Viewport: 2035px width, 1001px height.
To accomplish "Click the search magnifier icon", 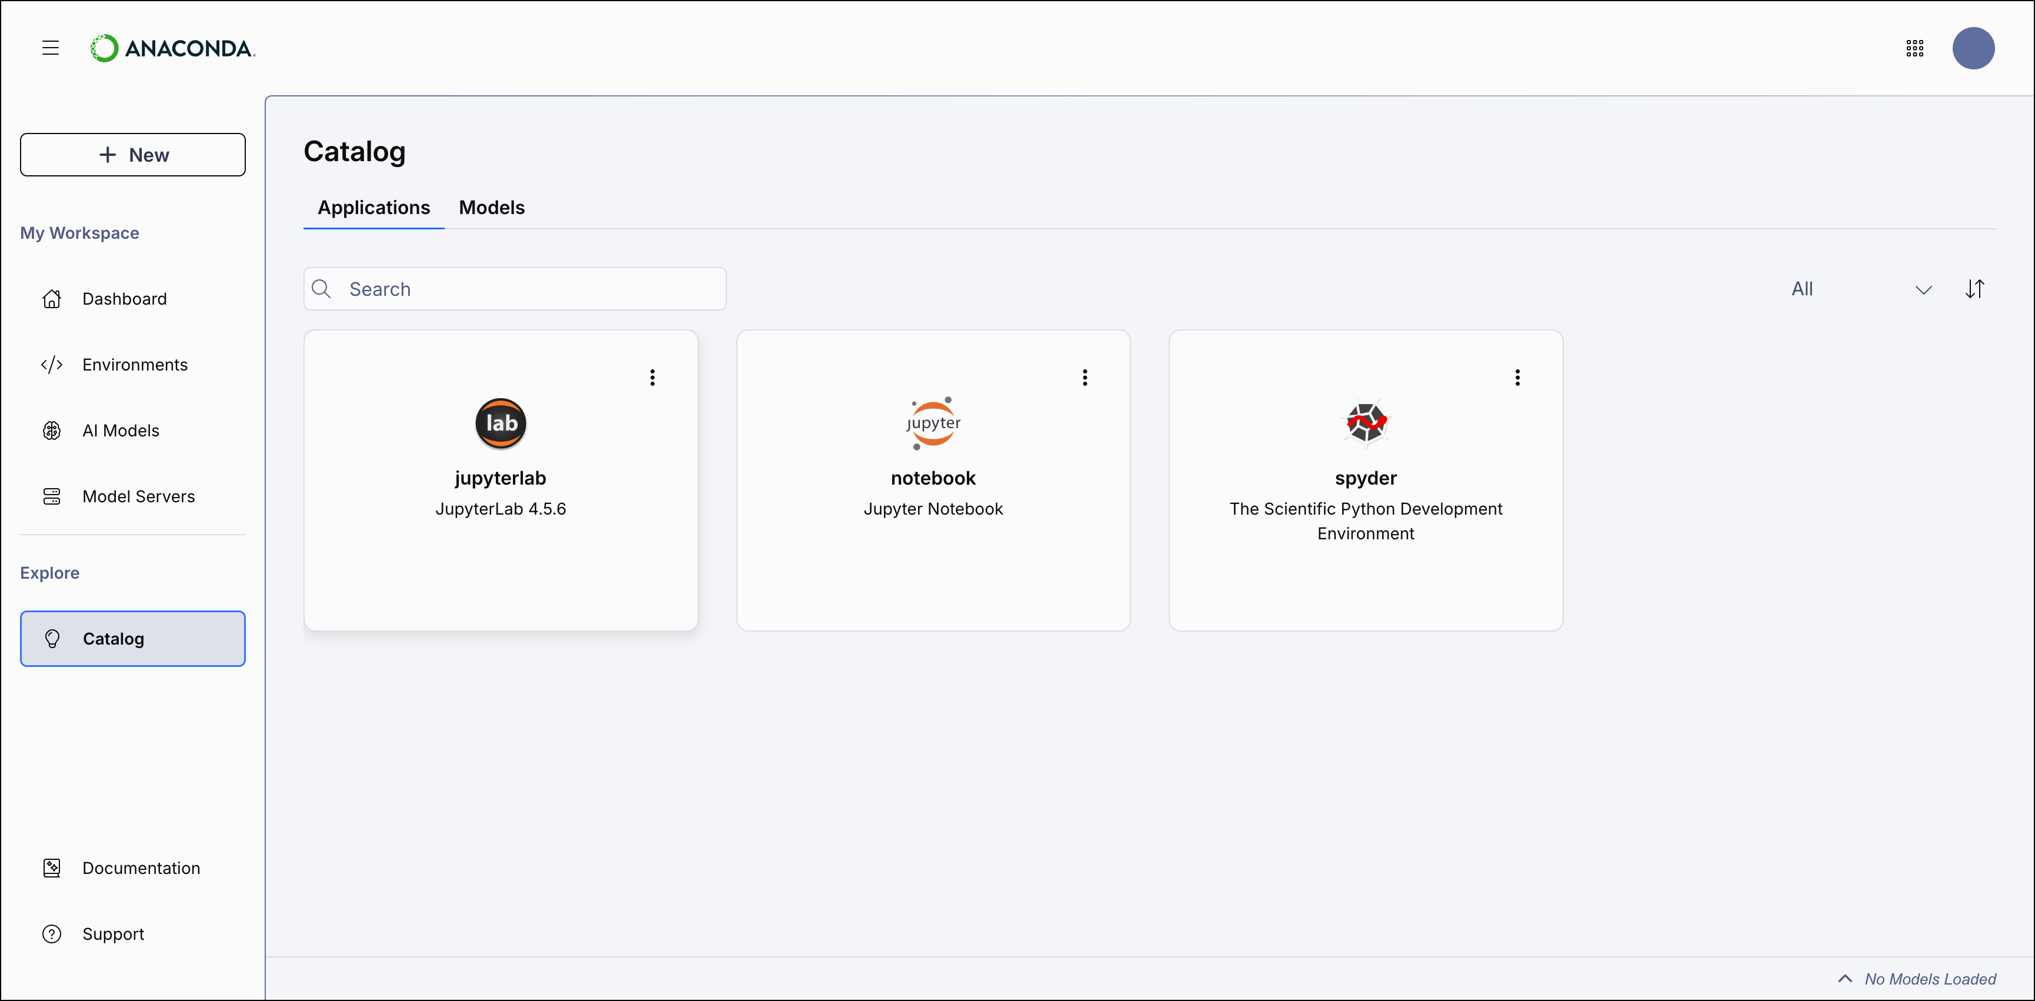I will [x=322, y=289].
